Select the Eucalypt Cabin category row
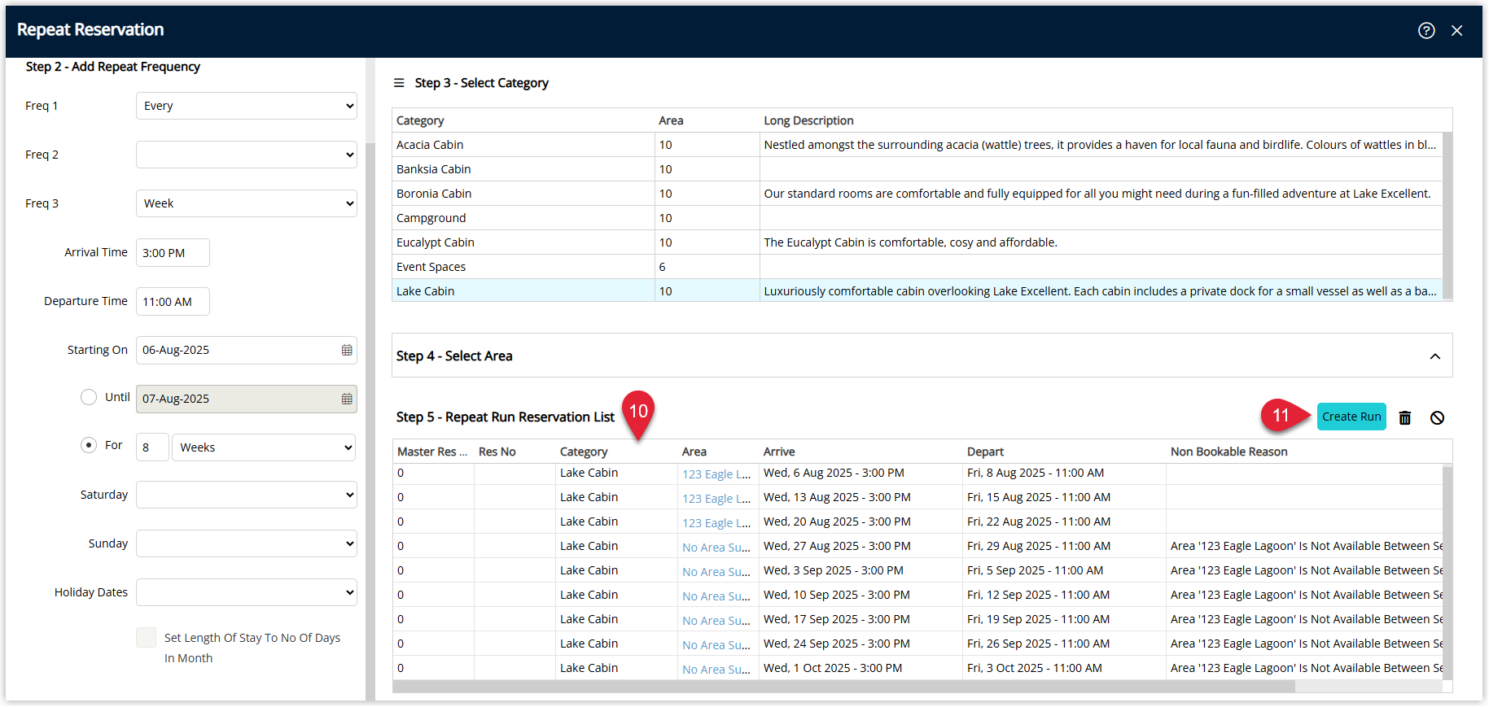Image resolution: width=1489 pixels, height=707 pixels. tap(917, 242)
